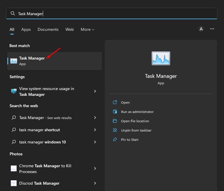Click the Open file location folder icon
The height and width of the screenshot is (191, 224).
point(115,121)
